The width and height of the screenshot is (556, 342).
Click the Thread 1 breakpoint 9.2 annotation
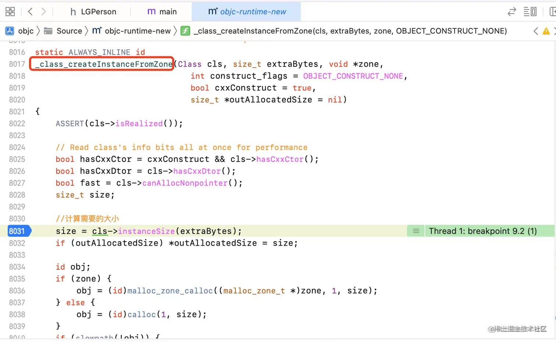(482, 231)
